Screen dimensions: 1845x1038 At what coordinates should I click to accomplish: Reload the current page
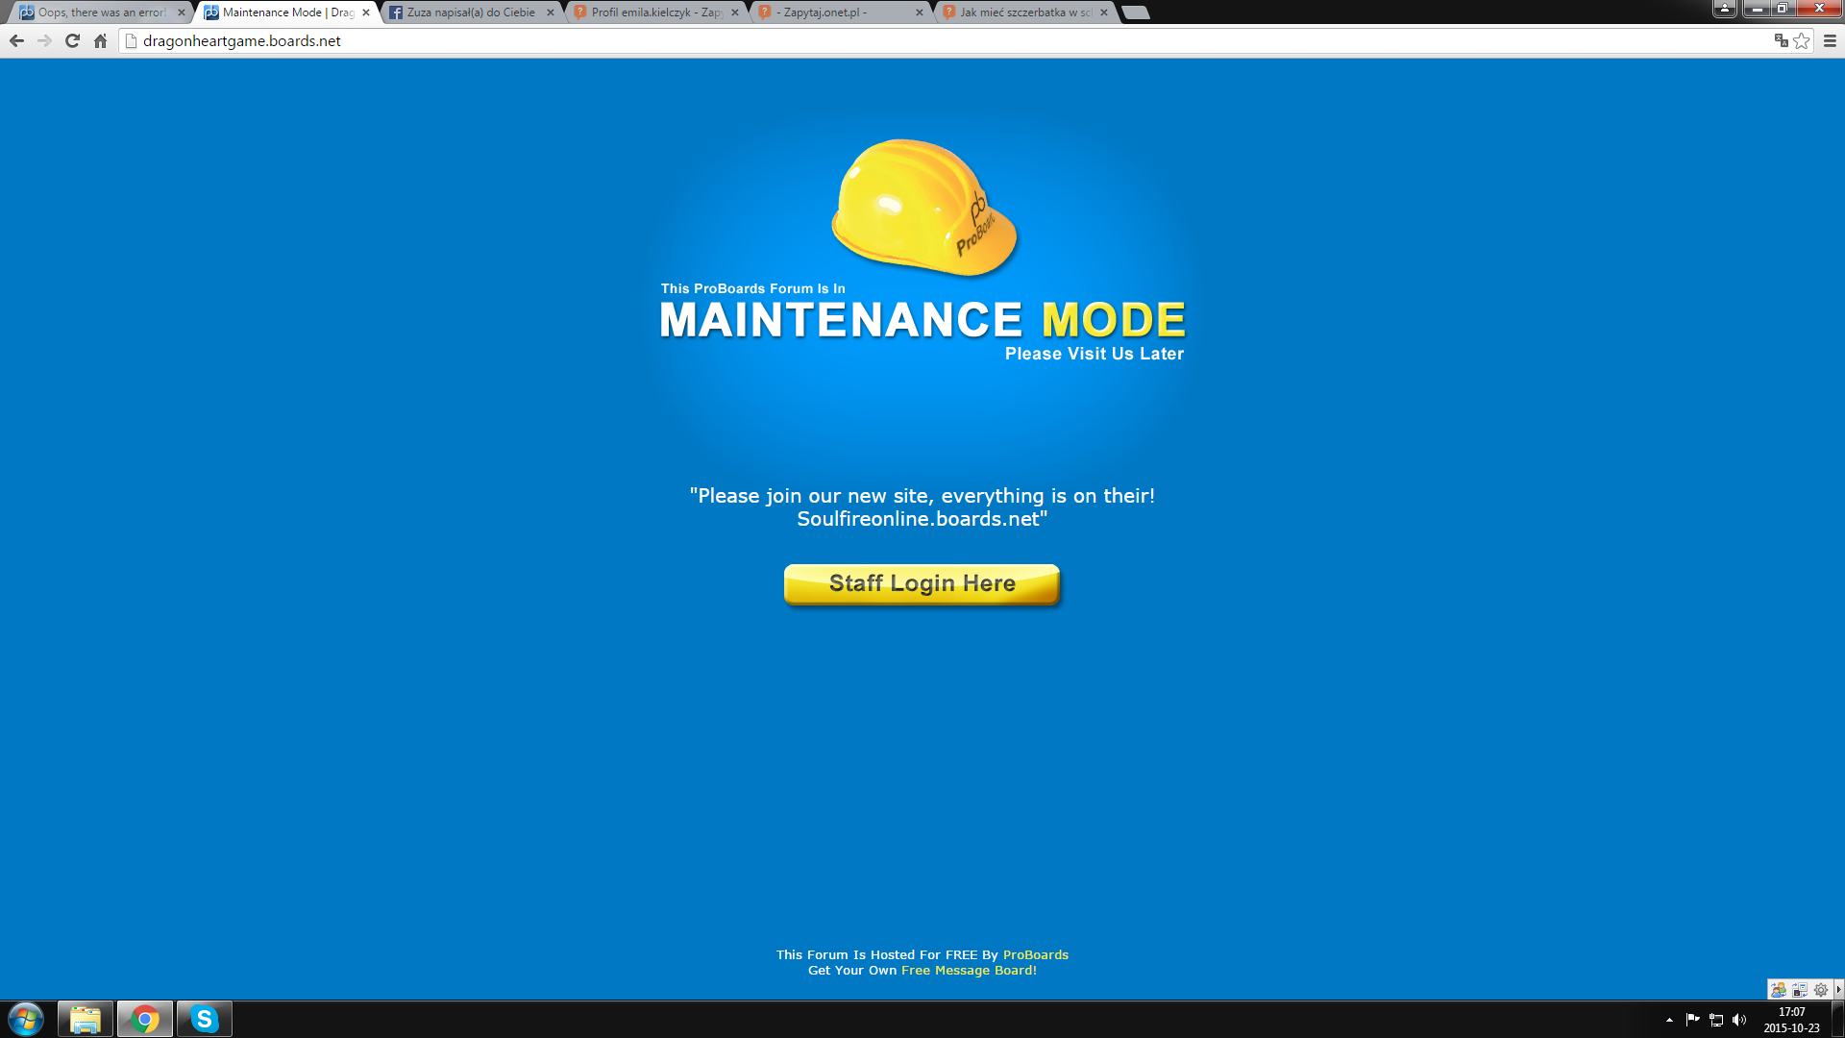pos(72,40)
